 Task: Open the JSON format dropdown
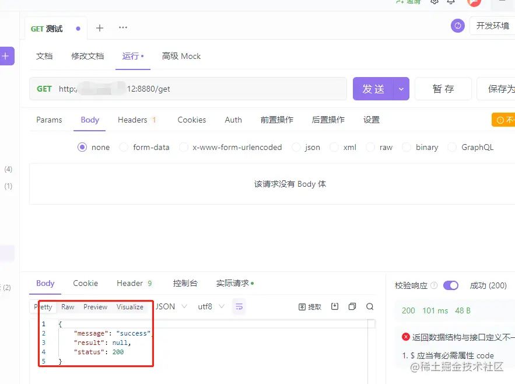pos(171,306)
